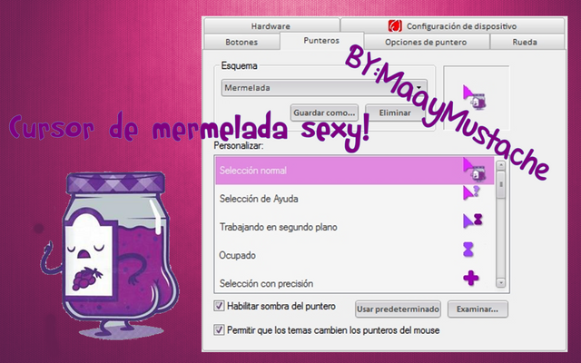Click red icon on Configuración de dispositivo tab
The width and height of the screenshot is (581, 363).
coord(395,26)
